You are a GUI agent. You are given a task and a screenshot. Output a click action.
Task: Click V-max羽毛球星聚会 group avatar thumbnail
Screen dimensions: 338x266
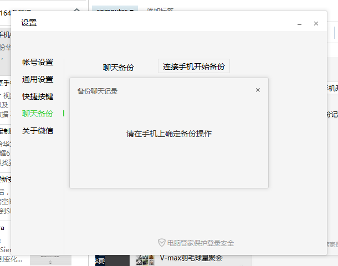point(145,260)
